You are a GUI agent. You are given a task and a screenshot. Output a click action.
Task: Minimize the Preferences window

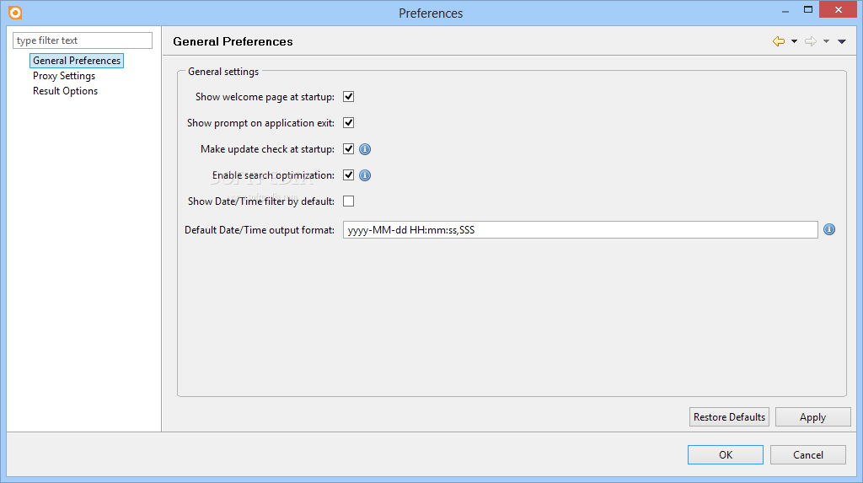click(785, 11)
